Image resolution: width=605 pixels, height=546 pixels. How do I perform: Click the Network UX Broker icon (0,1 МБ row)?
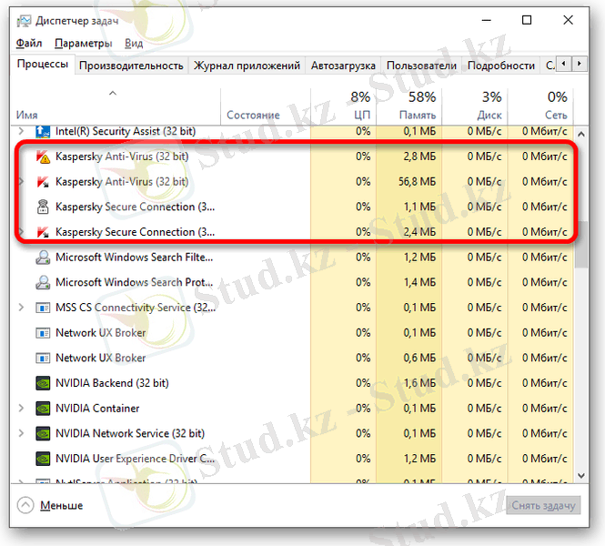[43, 333]
